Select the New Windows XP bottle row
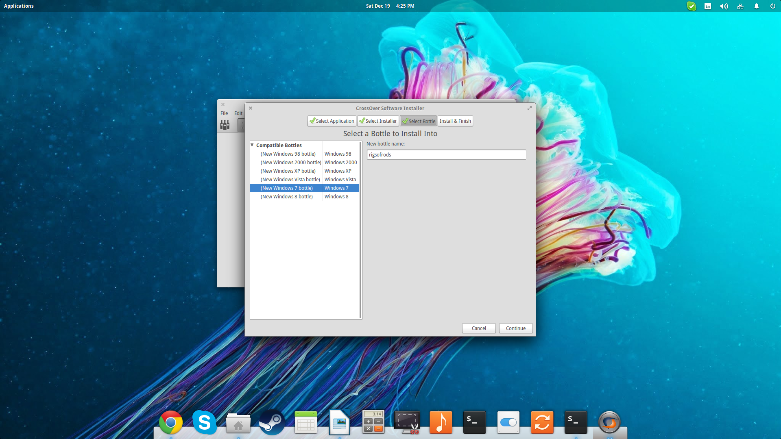Image resolution: width=781 pixels, height=439 pixels. coord(304,171)
